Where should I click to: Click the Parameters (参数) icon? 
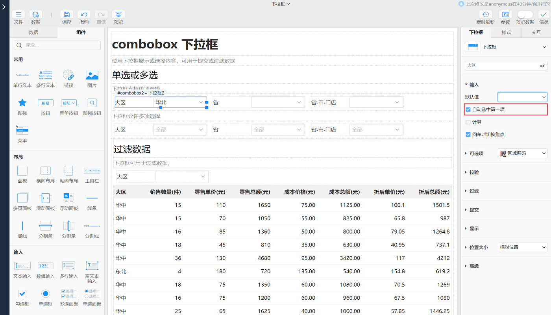click(505, 15)
